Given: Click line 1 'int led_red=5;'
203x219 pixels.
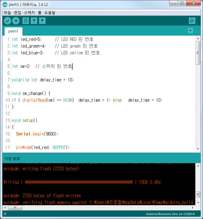Looking at the screenshot, I should click(x=26, y=39).
